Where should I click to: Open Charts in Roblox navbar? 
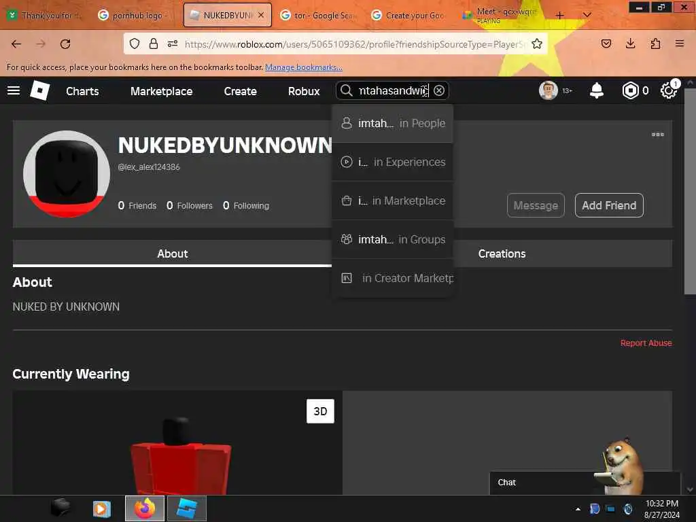[82, 91]
